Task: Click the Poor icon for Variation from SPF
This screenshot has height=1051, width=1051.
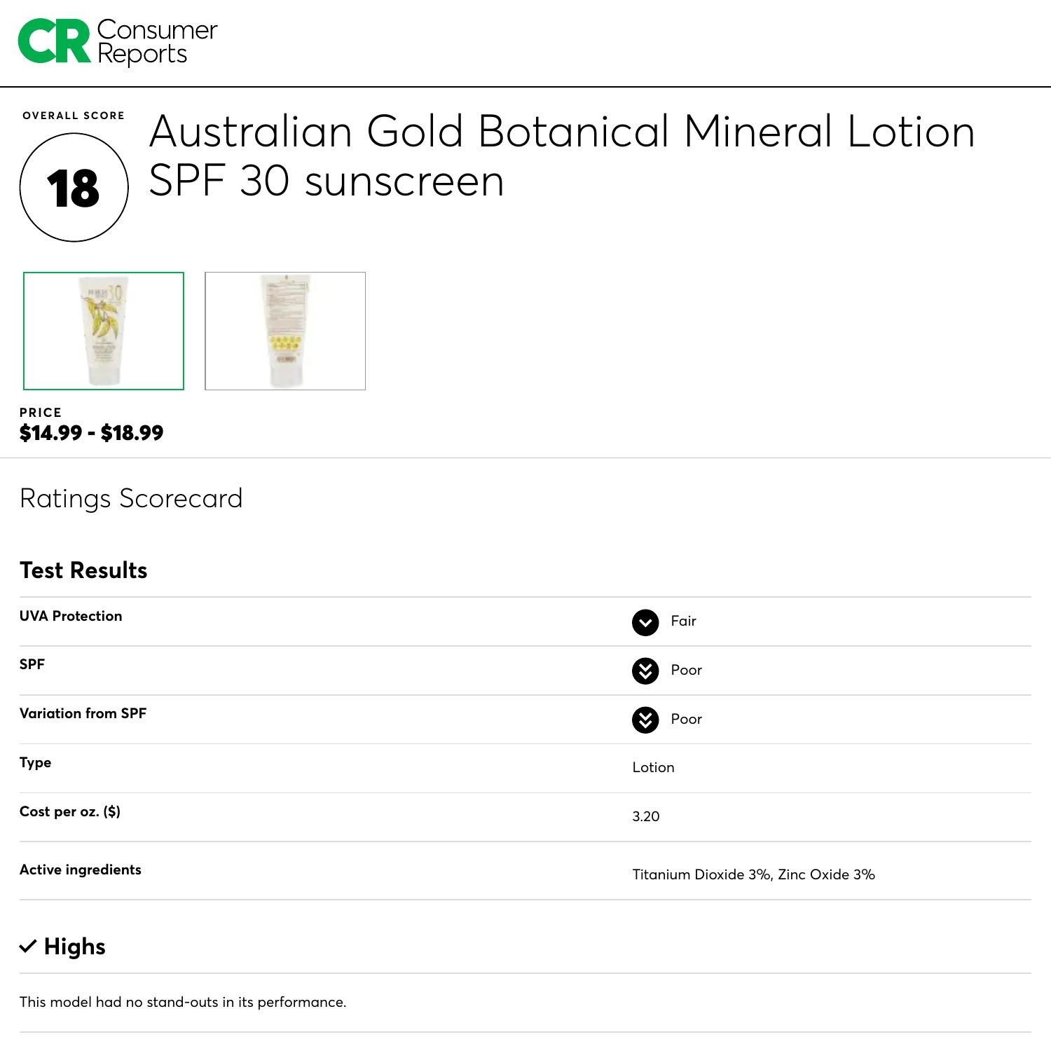Action: 646,719
